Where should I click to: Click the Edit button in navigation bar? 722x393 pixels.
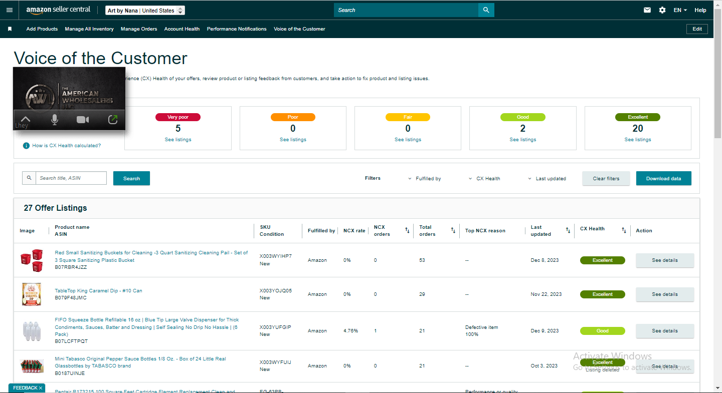click(x=697, y=29)
